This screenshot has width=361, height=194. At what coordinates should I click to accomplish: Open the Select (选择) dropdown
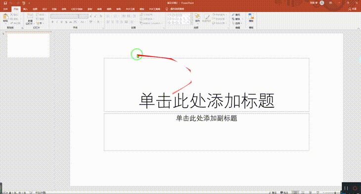coord(237,23)
